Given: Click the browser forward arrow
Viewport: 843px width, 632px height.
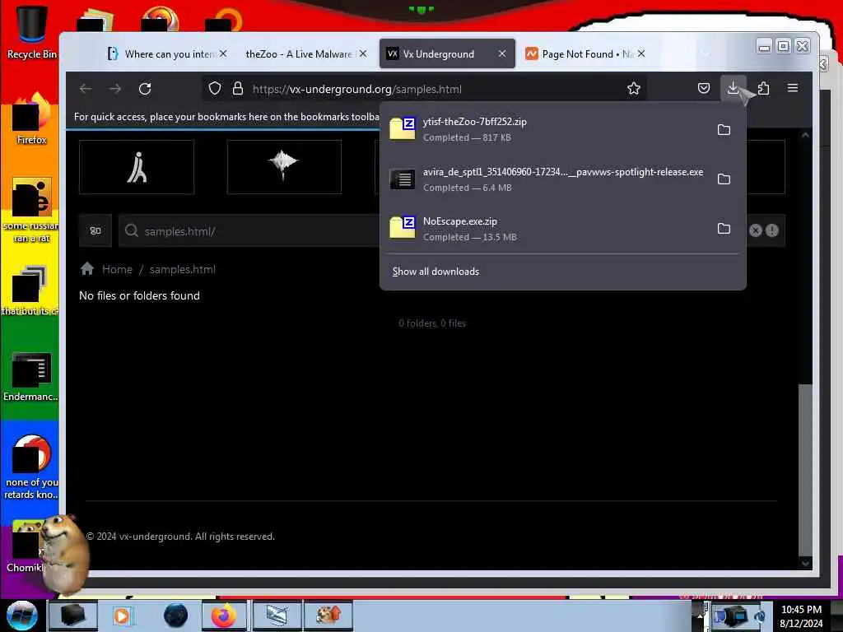Looking at the screenshot, I should 115,89.
